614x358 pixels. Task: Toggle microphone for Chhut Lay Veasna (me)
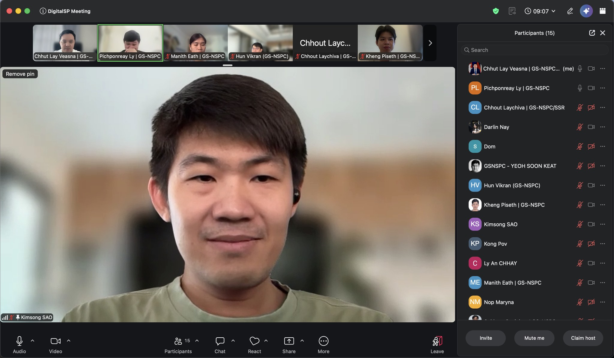pos(580,69)
